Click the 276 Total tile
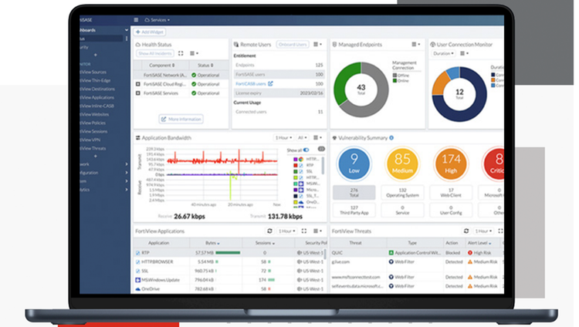This screenshot has height=327, width=579. pos(354,192)
